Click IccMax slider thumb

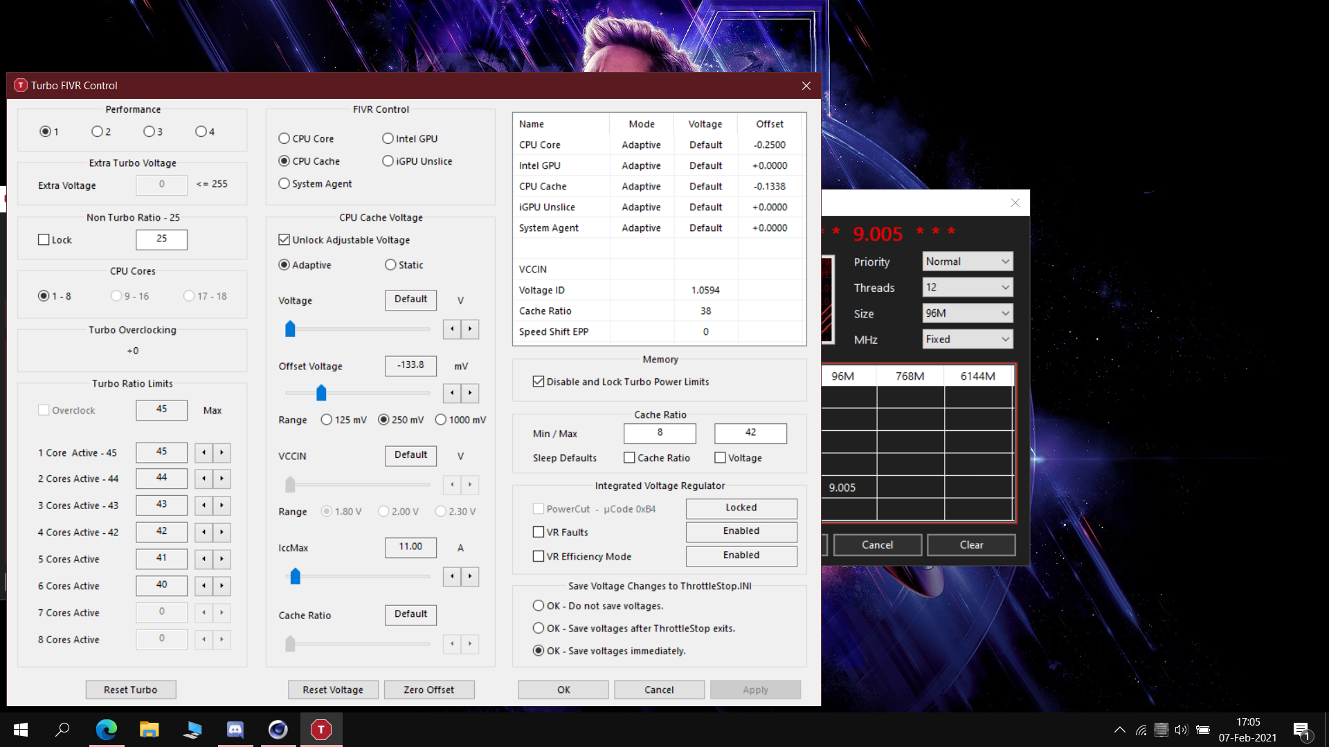295,576
